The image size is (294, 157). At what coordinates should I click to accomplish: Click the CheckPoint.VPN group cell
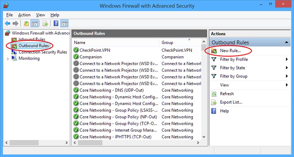(x=177, y=50)
